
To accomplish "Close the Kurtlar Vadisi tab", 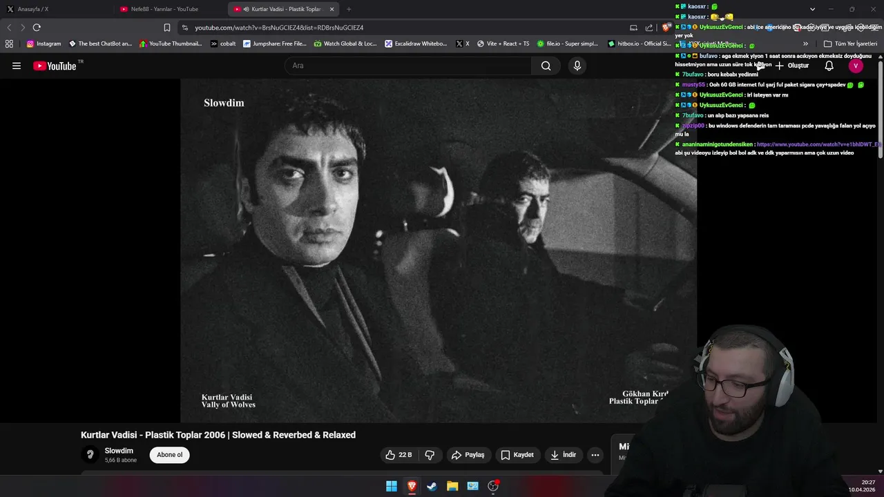I will coord(332,9).
